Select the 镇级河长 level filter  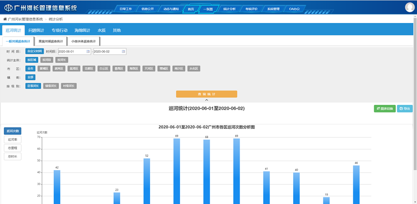pyautogui.click(x=51, y=86)
